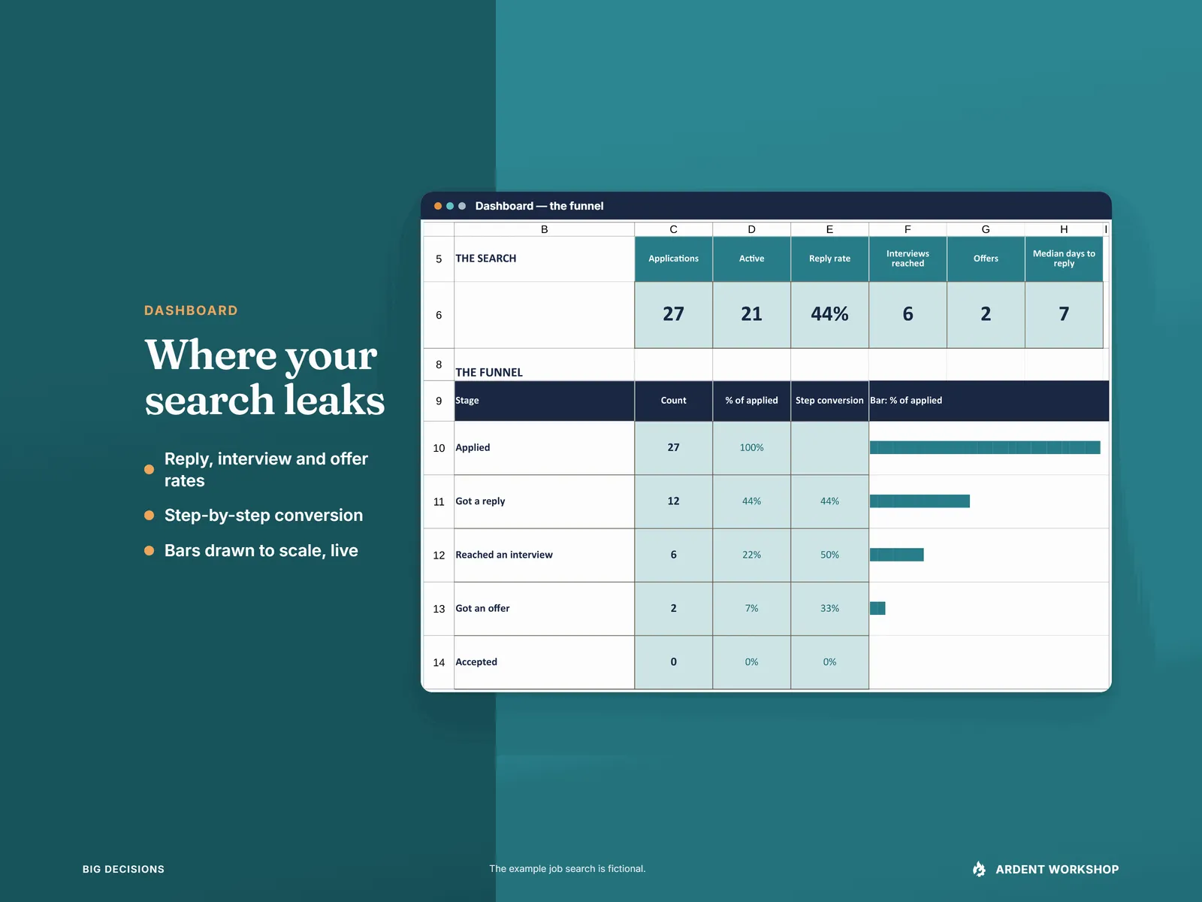Click the 'Step conversion' header cell
This screenshot has height=902, width=1202.
(x=830, y=401)
